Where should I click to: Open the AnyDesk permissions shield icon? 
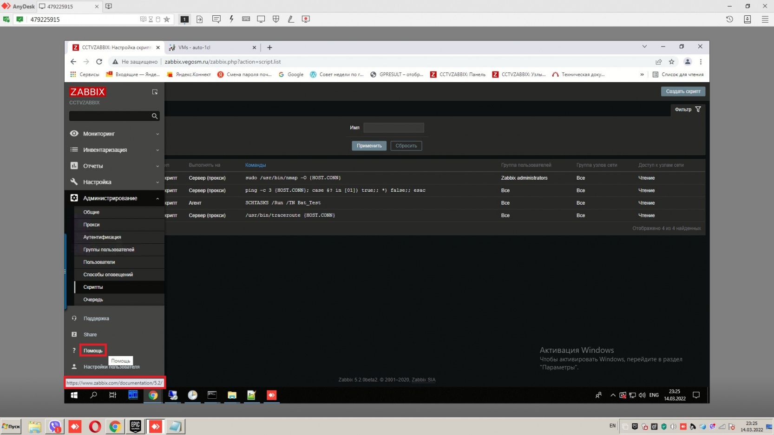tap(276, 19)
